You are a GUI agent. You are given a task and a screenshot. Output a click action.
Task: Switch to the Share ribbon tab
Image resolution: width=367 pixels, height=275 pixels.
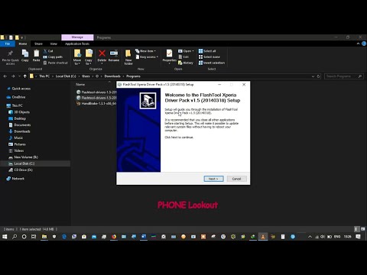point(38,44)
